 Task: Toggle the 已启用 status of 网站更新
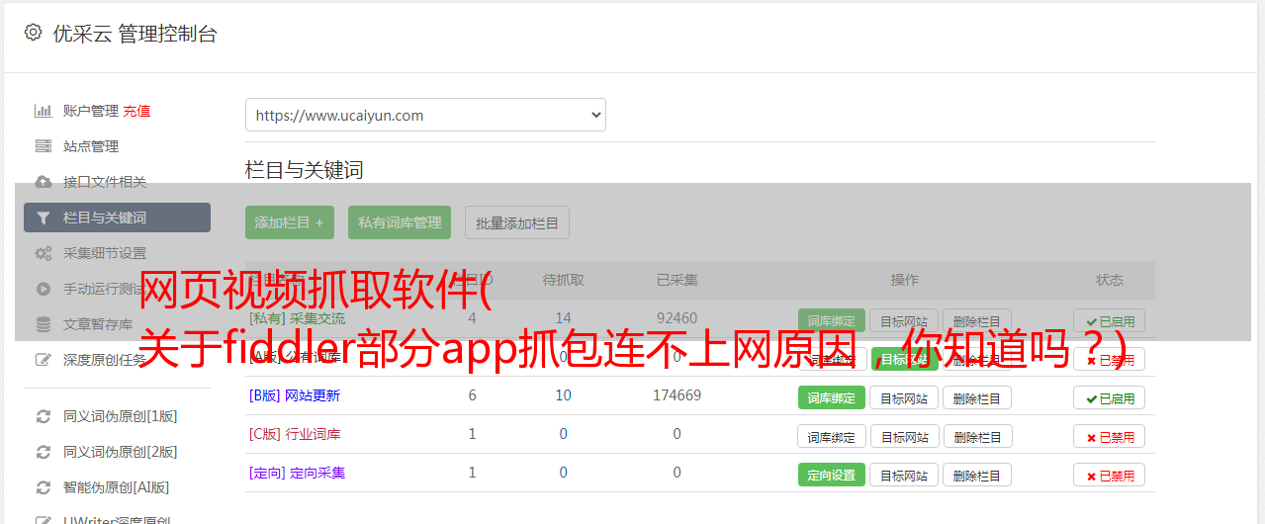click(x=1110, y=397)
